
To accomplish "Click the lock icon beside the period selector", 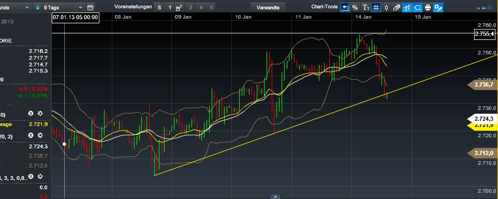I will [38, 7].
